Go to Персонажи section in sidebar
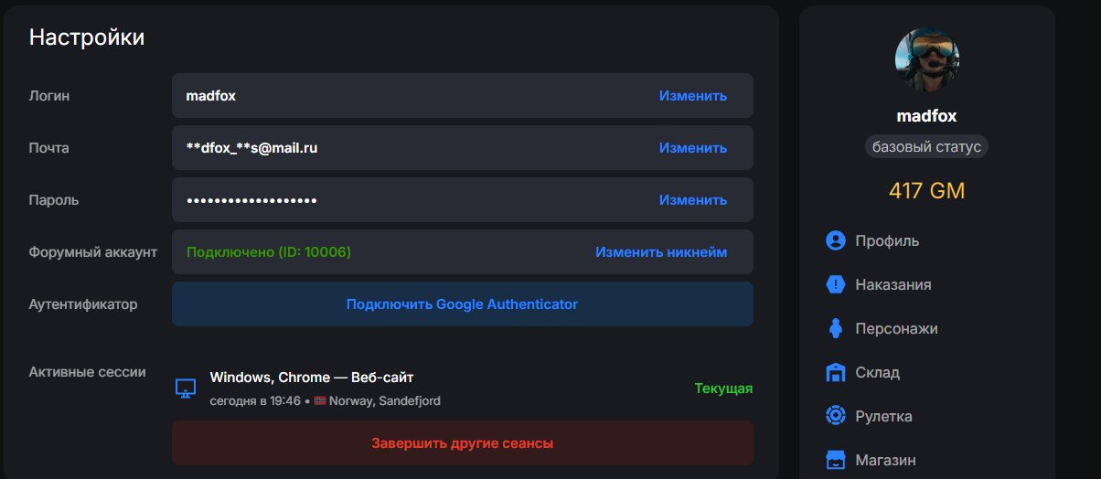The width and height of the screenshot is (1101, 479). pos(896,328)
